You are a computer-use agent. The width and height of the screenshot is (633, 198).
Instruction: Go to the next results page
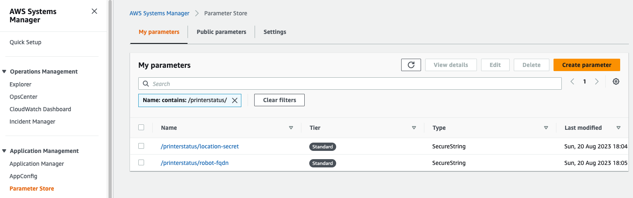pyautogui.click(x=597, y=82)
